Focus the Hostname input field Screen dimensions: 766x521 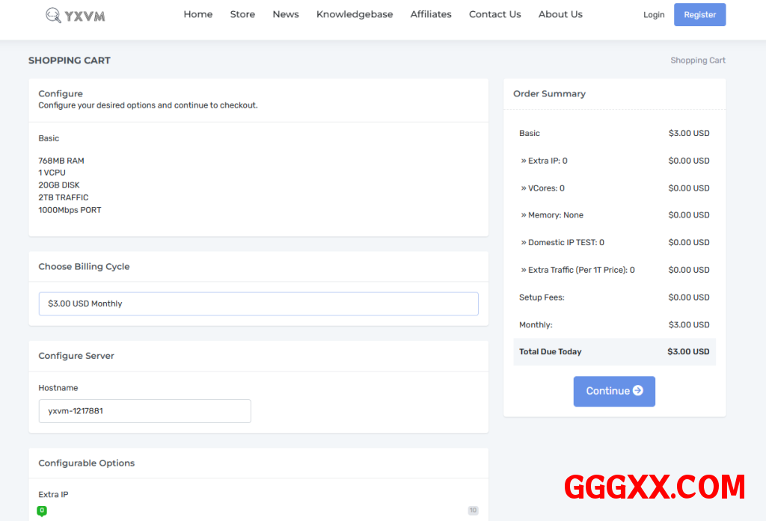(x=144, y=410)
